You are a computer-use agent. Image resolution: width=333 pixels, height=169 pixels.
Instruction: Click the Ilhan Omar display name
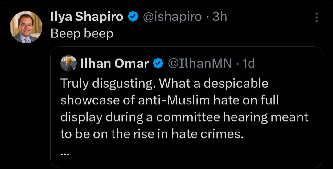(114, 63)
